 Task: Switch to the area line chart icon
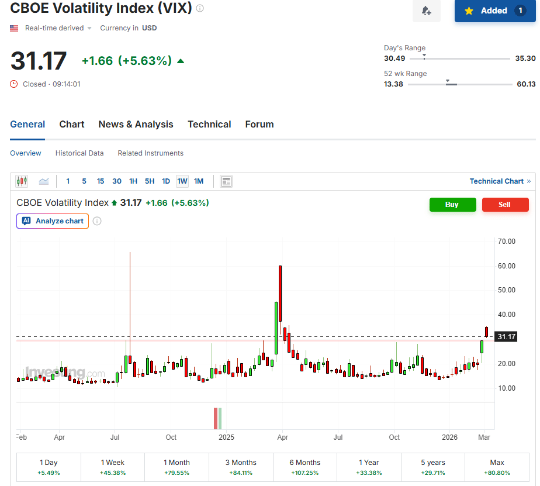click(x=44, y=181)
